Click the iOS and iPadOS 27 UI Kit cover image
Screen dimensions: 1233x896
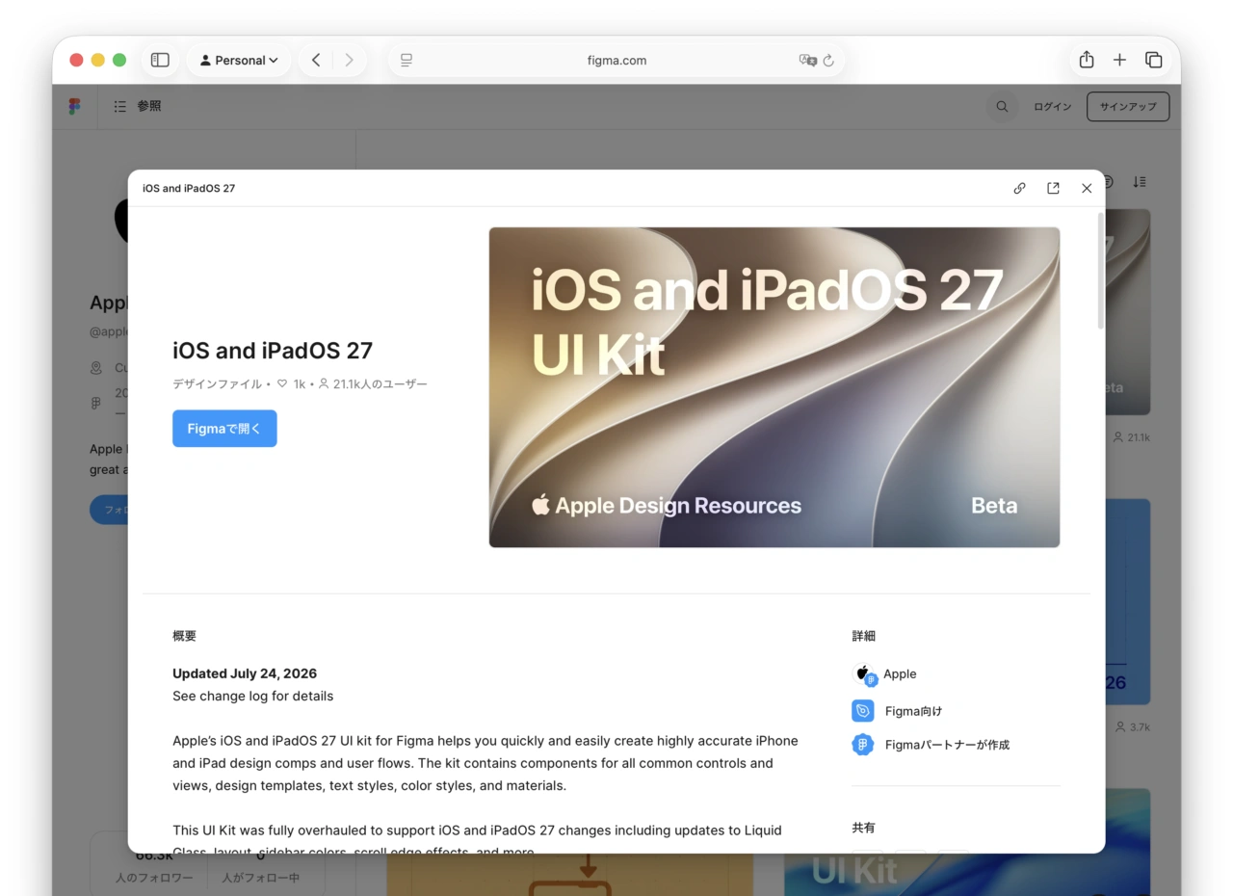coord(774,387)
